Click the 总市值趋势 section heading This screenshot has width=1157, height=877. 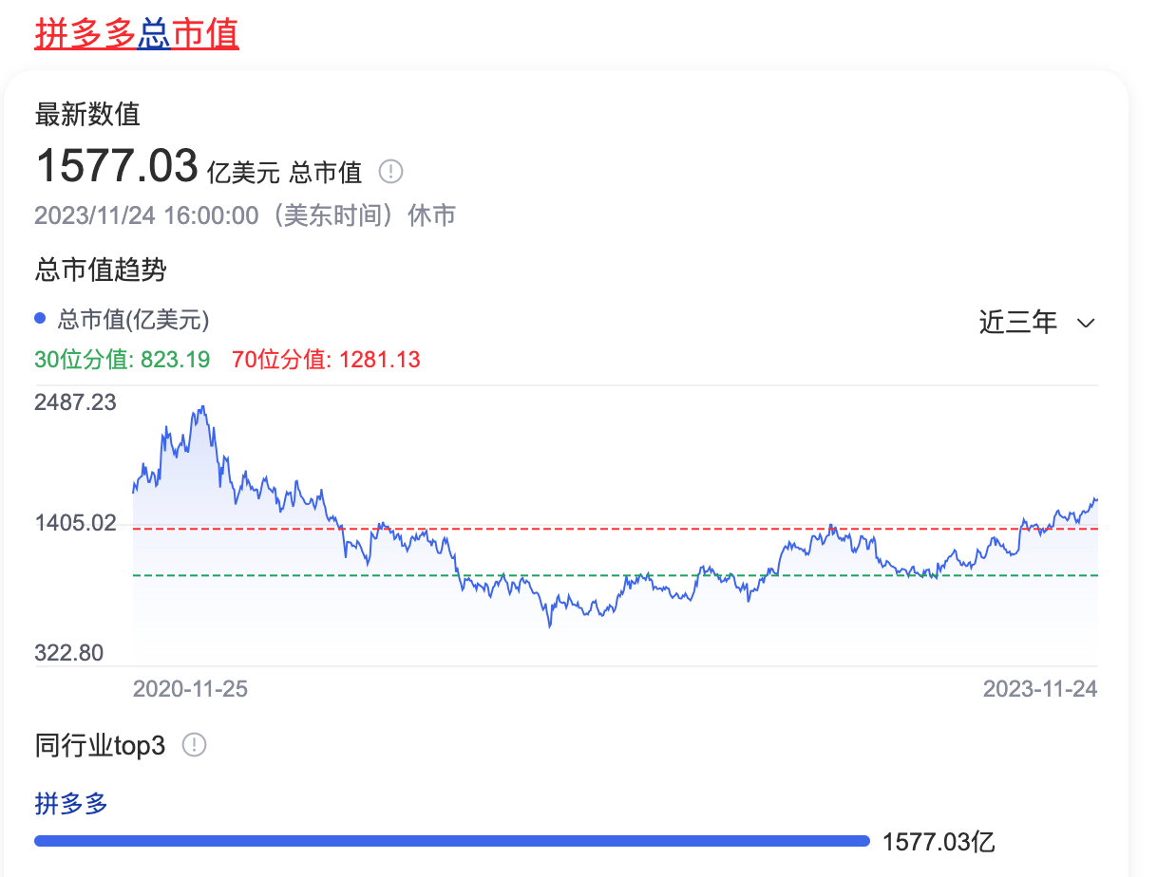click(x=101, y=271)
